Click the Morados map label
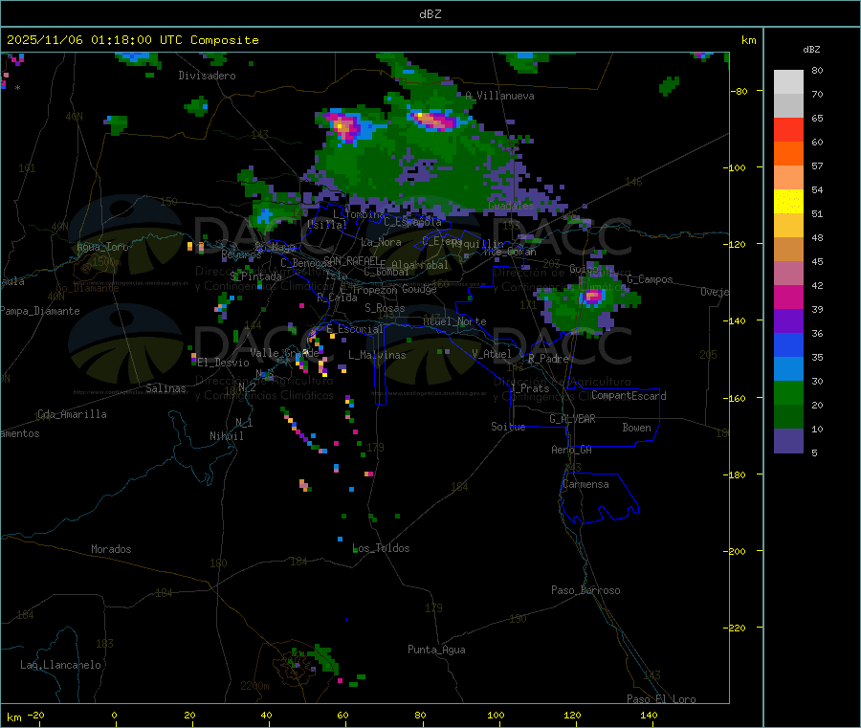Screen dimensions: 861x728 point(111,549)
